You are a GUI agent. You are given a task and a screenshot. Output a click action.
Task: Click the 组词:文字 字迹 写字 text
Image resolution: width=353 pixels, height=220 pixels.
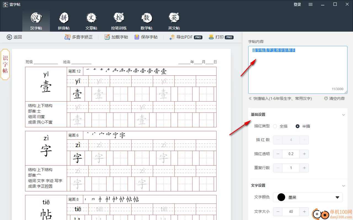click(x=45, y=181)
